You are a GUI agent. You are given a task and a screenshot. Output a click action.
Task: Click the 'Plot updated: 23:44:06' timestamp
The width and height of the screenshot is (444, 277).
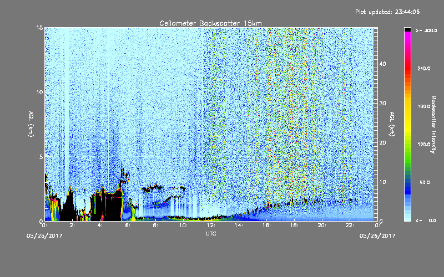tap(387, 12)
